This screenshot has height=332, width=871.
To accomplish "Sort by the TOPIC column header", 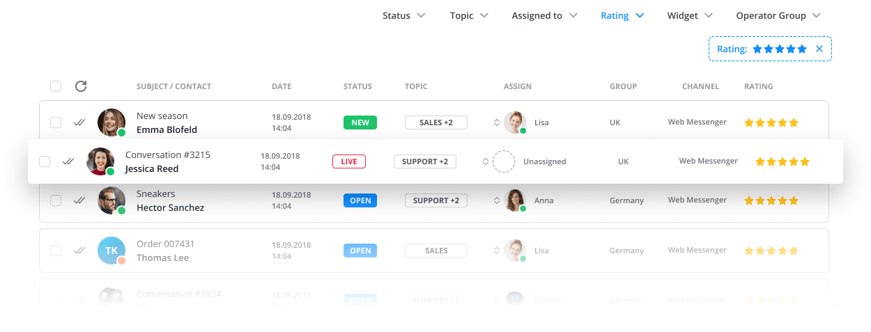I will click(x=416, y=86).
